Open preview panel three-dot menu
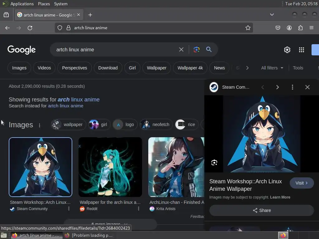The image size is (319, 239). pos(292,87)
